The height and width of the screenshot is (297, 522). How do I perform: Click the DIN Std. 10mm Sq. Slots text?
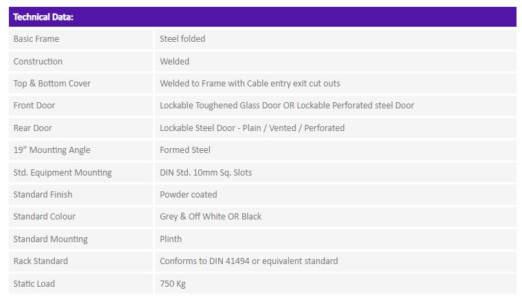point(206,173)
